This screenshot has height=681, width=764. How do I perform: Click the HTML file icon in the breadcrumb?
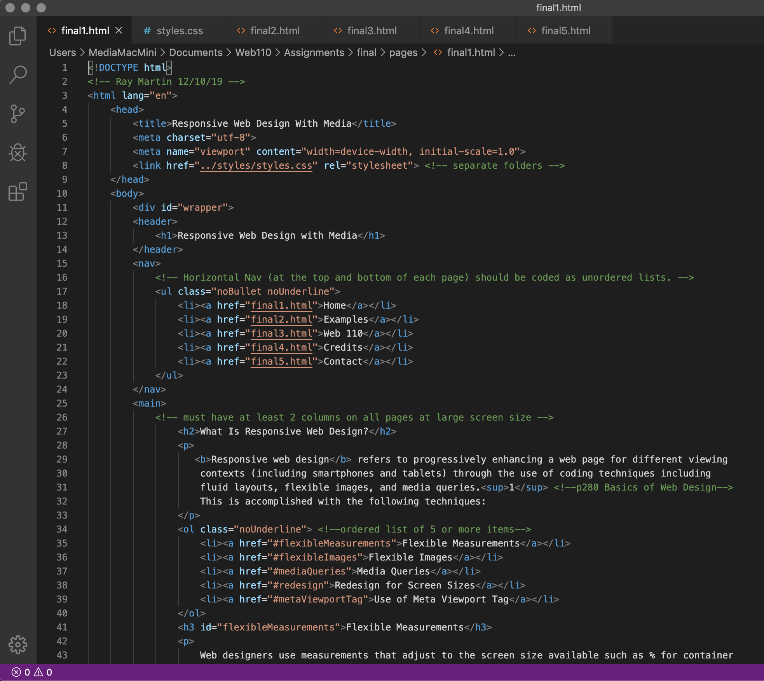point(438,52)
